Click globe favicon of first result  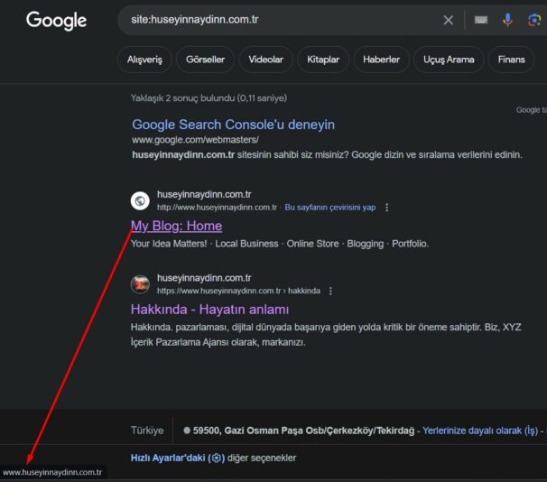tap(140, 200)
